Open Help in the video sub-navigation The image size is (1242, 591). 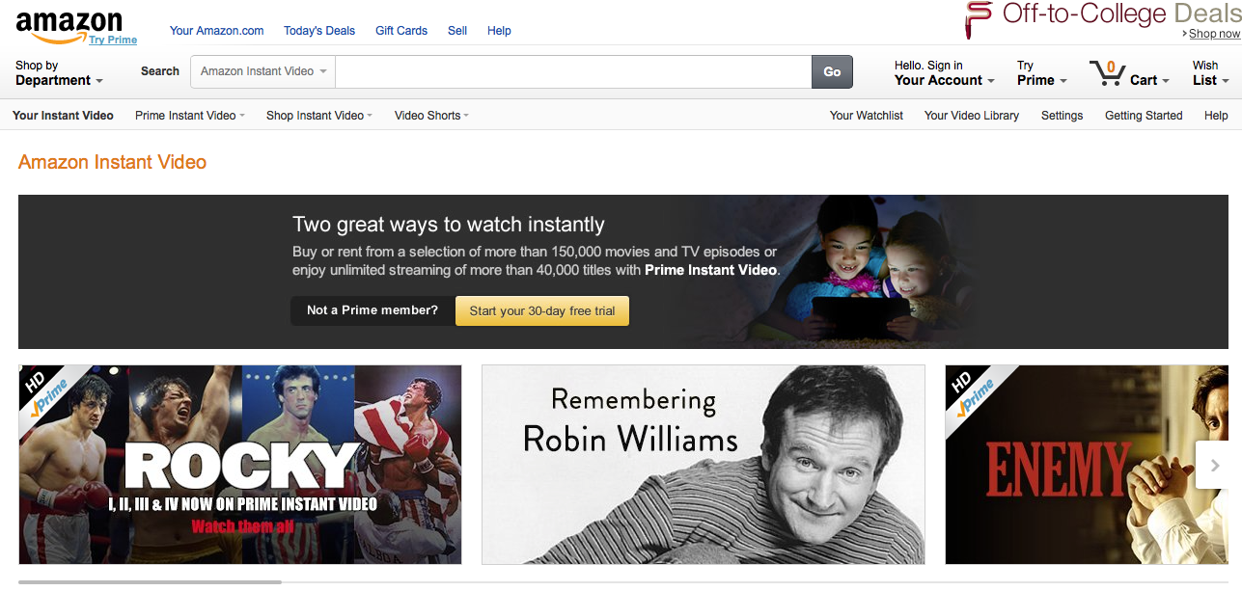point(1216,115)
